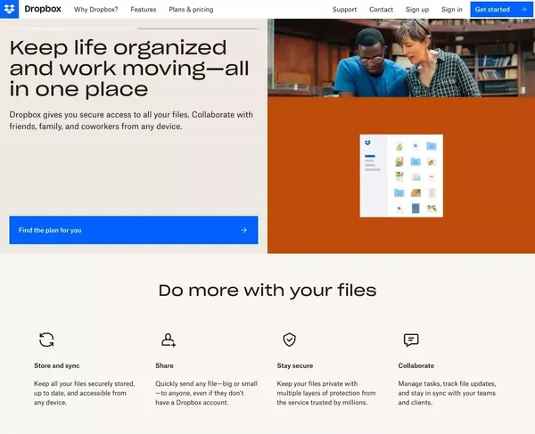Open the Support link
The height and width of the screenshot is (434, 535).
click(x=344, y=10)
